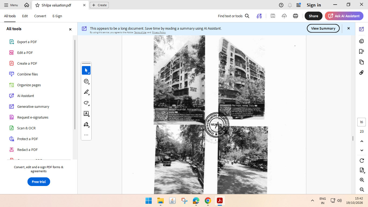Click the search magnifier icon

point(247,16)
